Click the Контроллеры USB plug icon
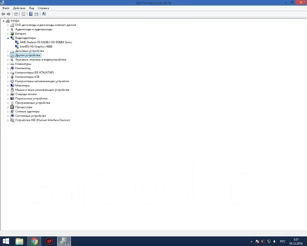Viewport: 307px width, 246px height. pyautogui.click(x=12, y=77)
